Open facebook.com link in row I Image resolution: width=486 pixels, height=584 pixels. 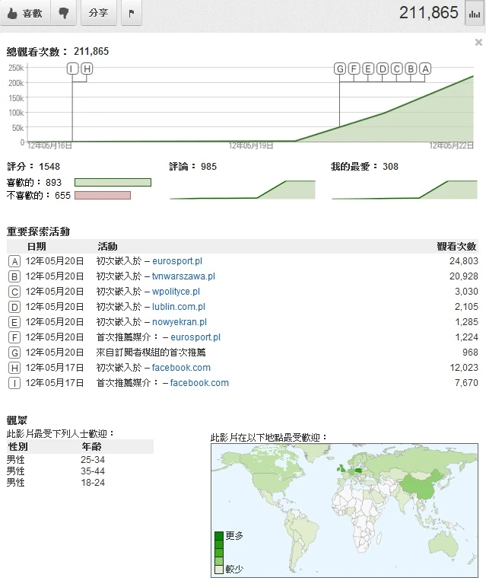click(199, 383)
